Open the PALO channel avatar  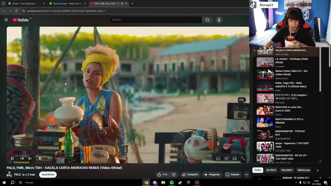pos(10,174)
